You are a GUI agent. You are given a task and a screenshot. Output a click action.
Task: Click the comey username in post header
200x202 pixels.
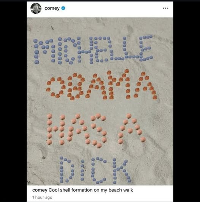pyautogui.click(x=52, y=8)
